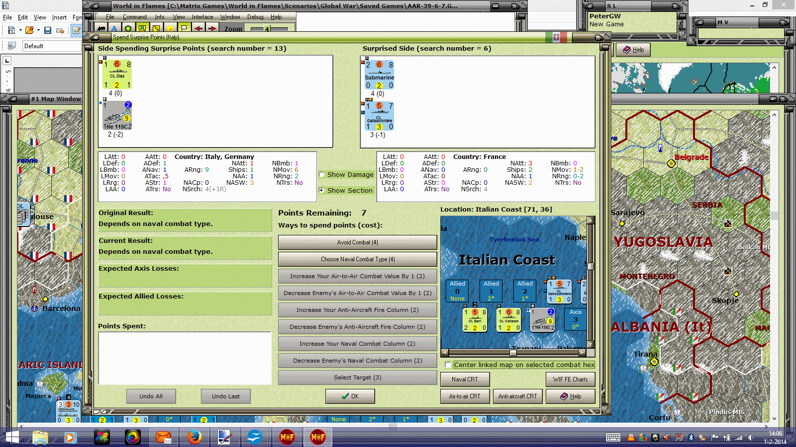Click the mini map horizontal scrollbar thumb
Screen dimensions: 796x447
point(512,353)
